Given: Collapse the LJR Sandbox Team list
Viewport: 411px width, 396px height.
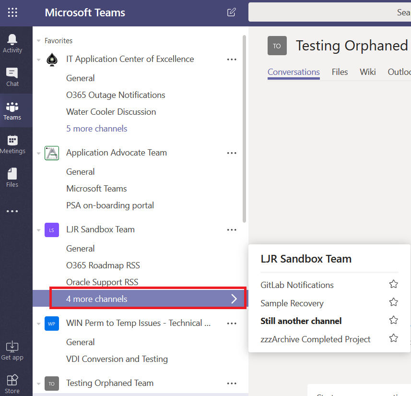Looking at the screenshot, I should (x=39, y=230).
